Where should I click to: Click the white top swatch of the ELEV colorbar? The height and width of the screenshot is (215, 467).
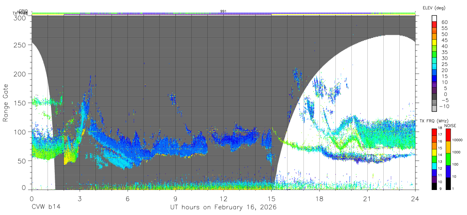[434, 19]
